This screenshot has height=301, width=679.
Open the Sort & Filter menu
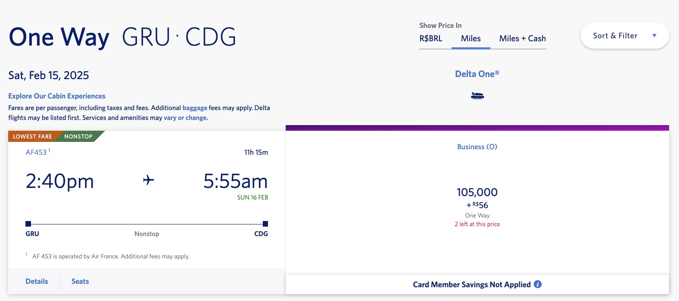(x=615, y=36)
